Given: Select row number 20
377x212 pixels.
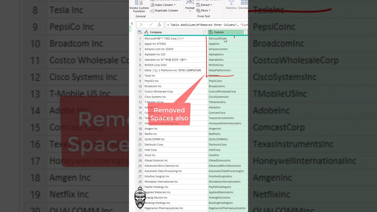Looking at the screenshot, I should [x=140, y=139].
